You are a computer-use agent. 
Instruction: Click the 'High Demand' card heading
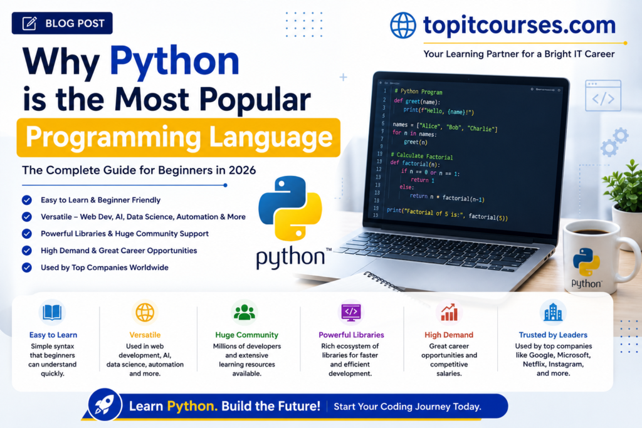tap(449, 335)
